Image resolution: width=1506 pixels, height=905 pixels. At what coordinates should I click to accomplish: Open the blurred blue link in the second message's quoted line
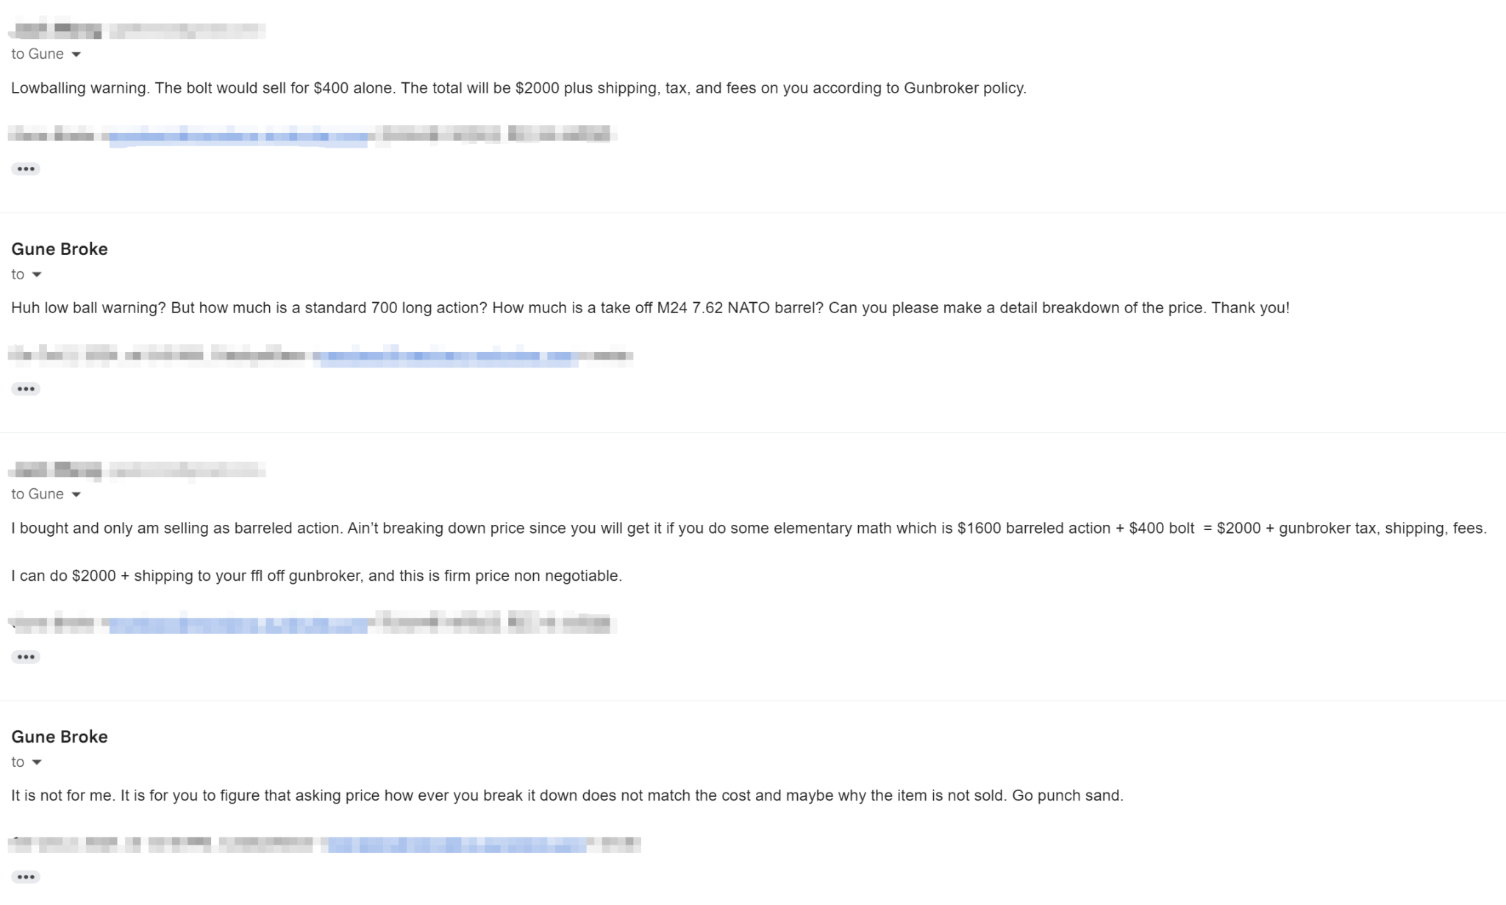[x=449, y=357]
